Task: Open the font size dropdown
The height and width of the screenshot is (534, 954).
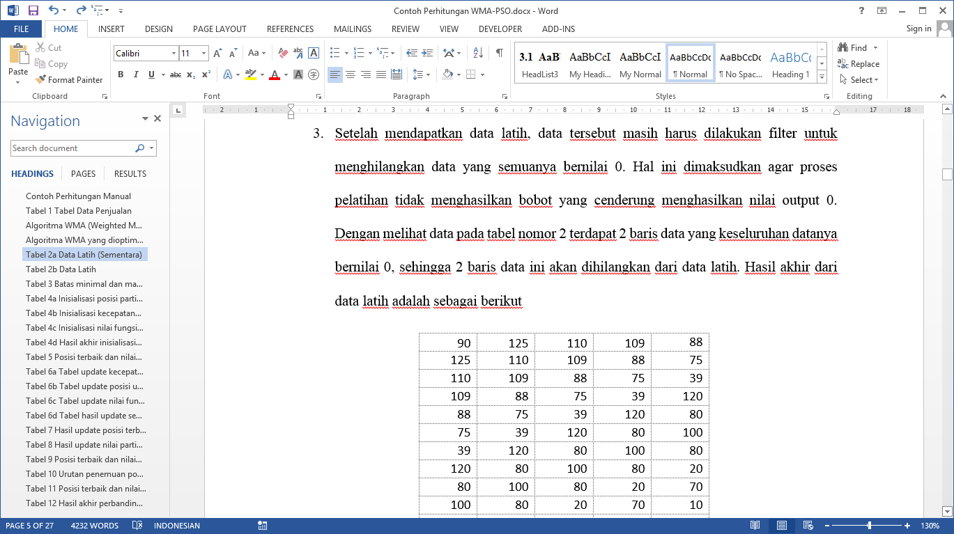Action: pyautogui.click(x=203, y=54)
